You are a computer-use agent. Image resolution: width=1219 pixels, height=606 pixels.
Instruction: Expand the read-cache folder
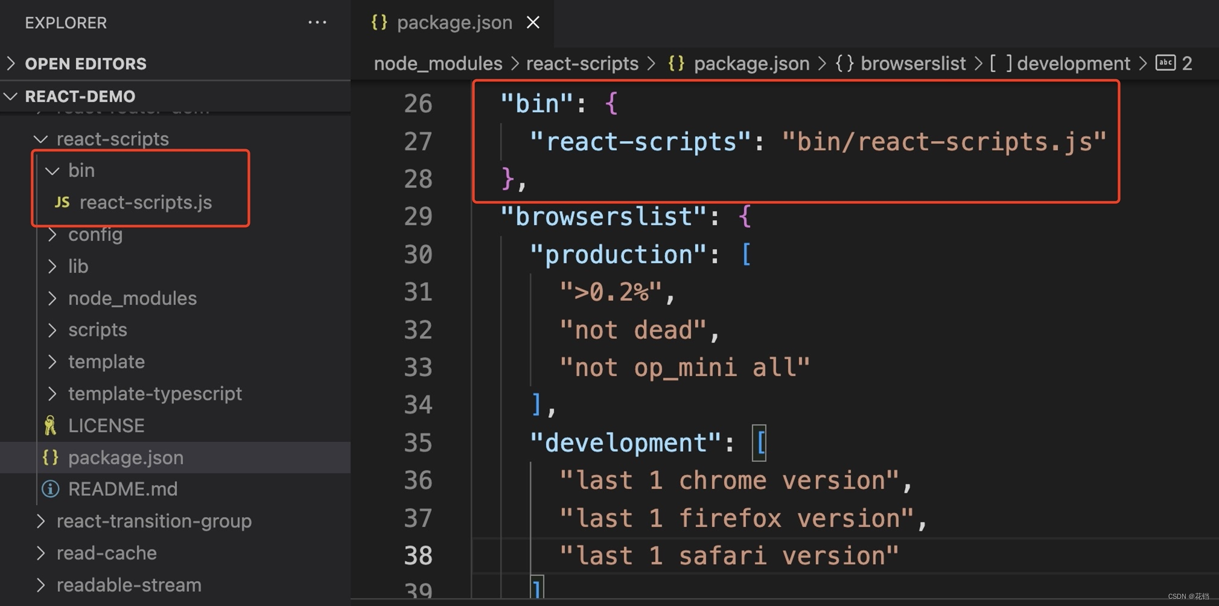175,553
